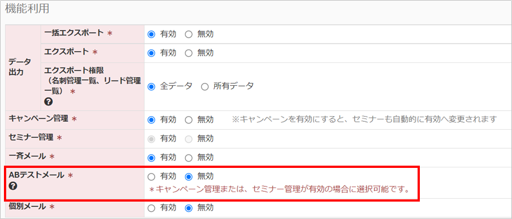
Task: Disable 一斉メール with 無効 radio
Action: pos(188,158)
